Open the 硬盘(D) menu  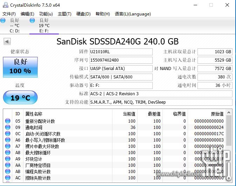83,14
